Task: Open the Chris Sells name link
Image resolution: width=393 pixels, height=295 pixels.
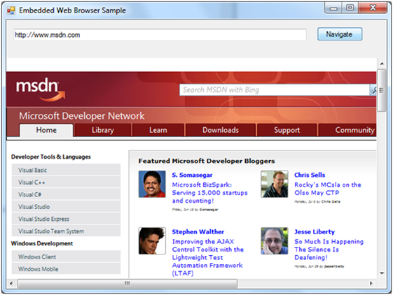Action: pos(310,175)
